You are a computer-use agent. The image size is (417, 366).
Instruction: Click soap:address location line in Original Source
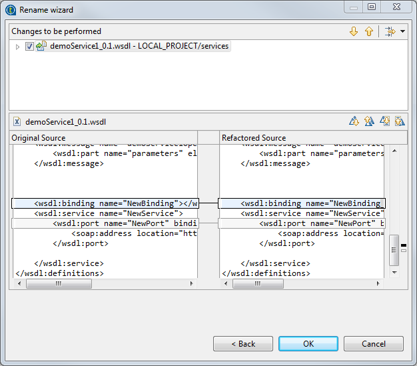134,233
